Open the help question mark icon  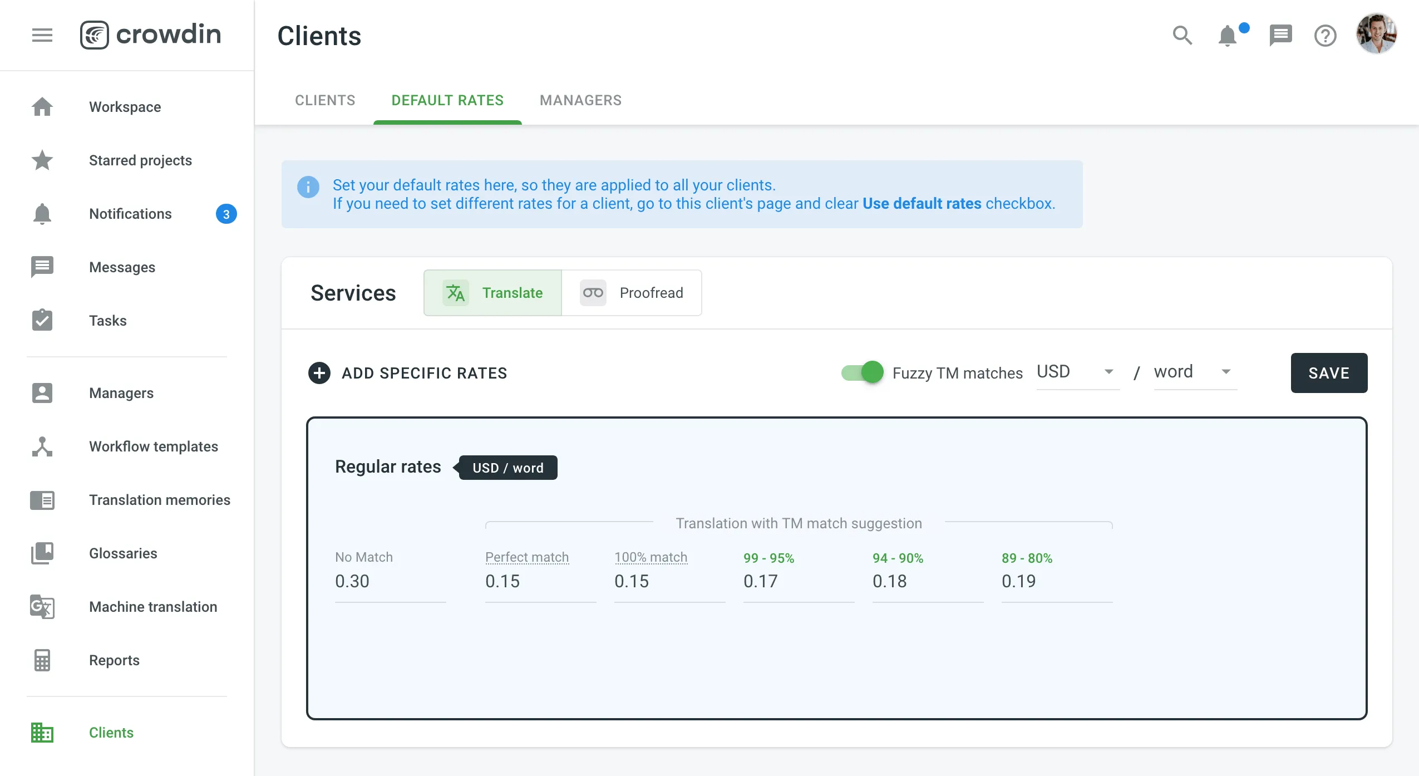point(1325,35)
